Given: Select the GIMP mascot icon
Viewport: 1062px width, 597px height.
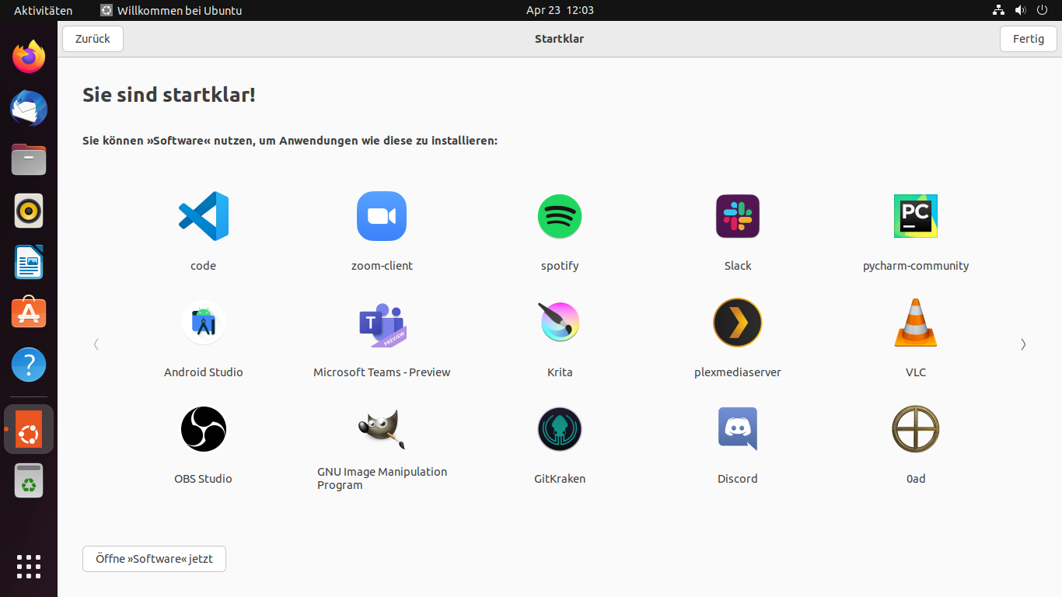Looking at the screenshot, I should click(x=381, y=429).
